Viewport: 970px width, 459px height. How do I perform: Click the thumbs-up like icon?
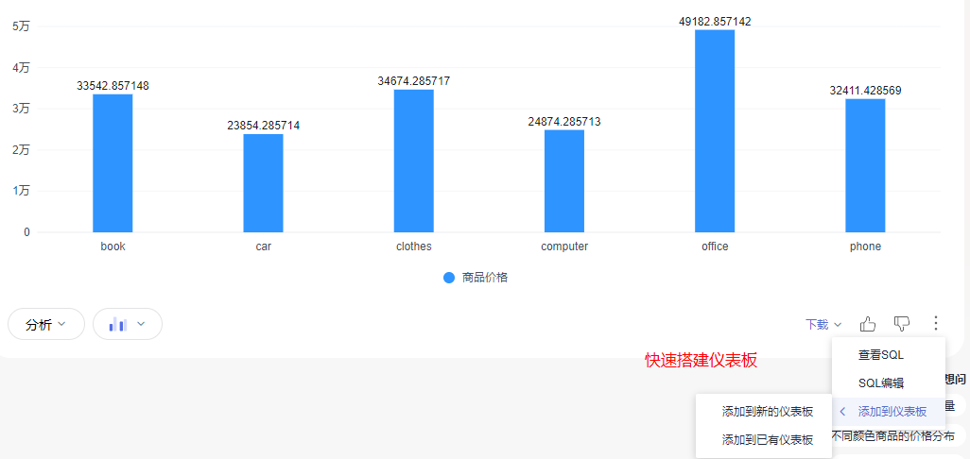[x=868, y=323]
